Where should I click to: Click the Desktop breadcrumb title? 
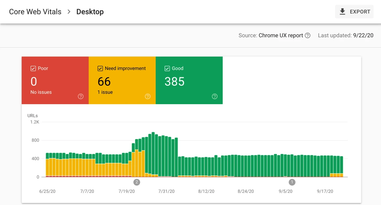click(x=90, y=12)
